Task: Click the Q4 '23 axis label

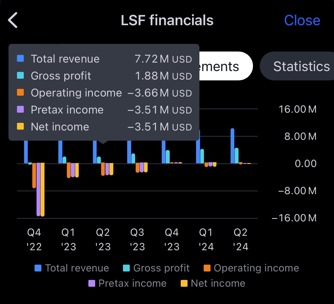Action: [x=172, y=239]
